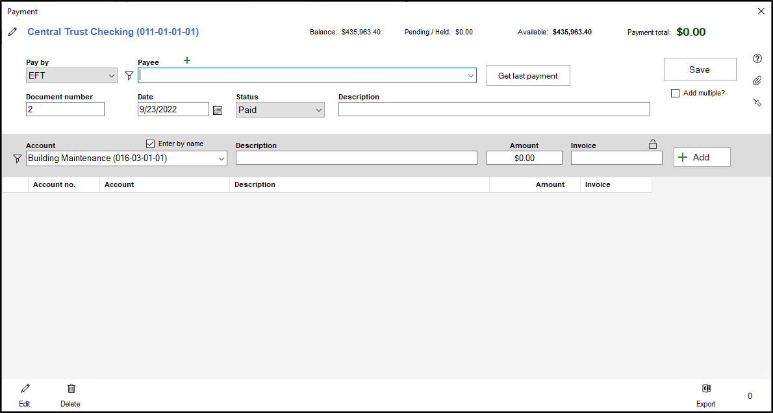
Task: Enable the Add multiple checkbox
Action: pyautogui.click(x=676, y=94)
